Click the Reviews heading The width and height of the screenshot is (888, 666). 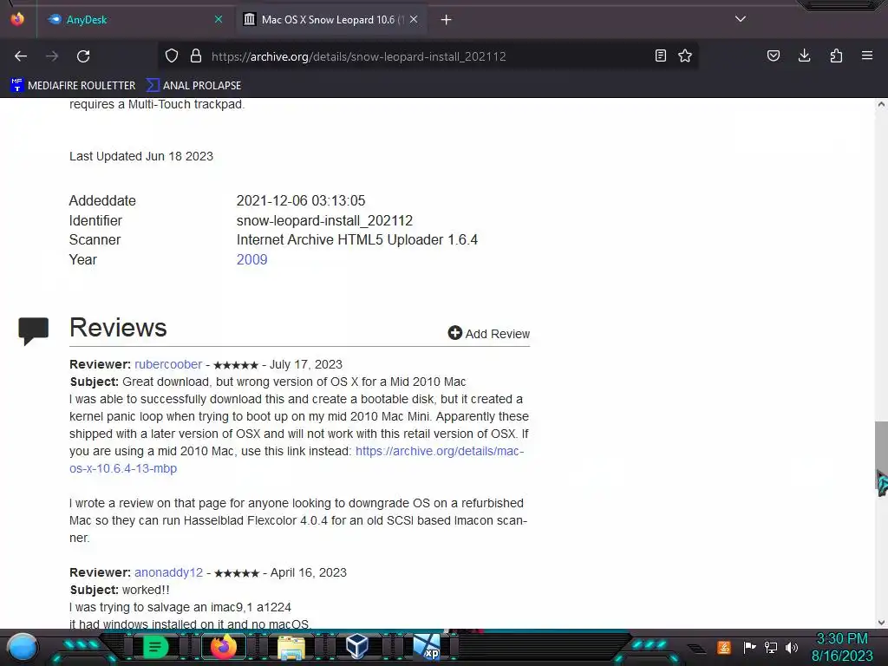pos(118,328)
